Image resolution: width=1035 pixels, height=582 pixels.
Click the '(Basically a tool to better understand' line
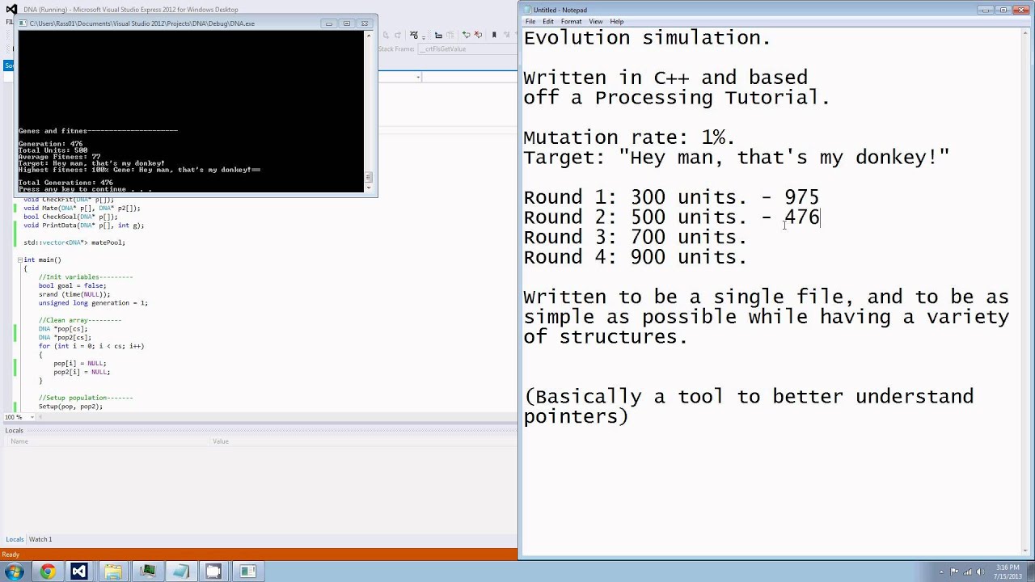(x=749, y=397)
